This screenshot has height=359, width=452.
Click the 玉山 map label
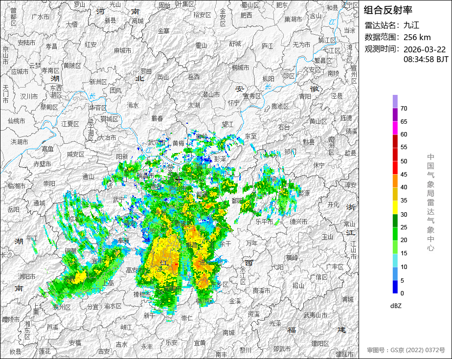point(327,237)
